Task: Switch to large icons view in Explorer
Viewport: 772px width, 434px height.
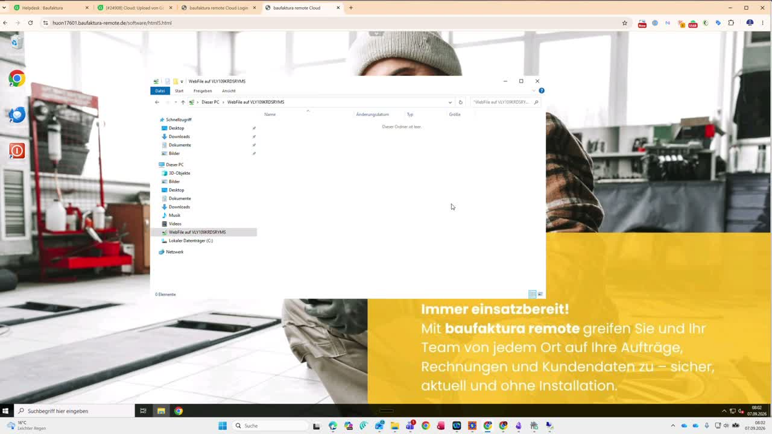Action: coord(540,294)
